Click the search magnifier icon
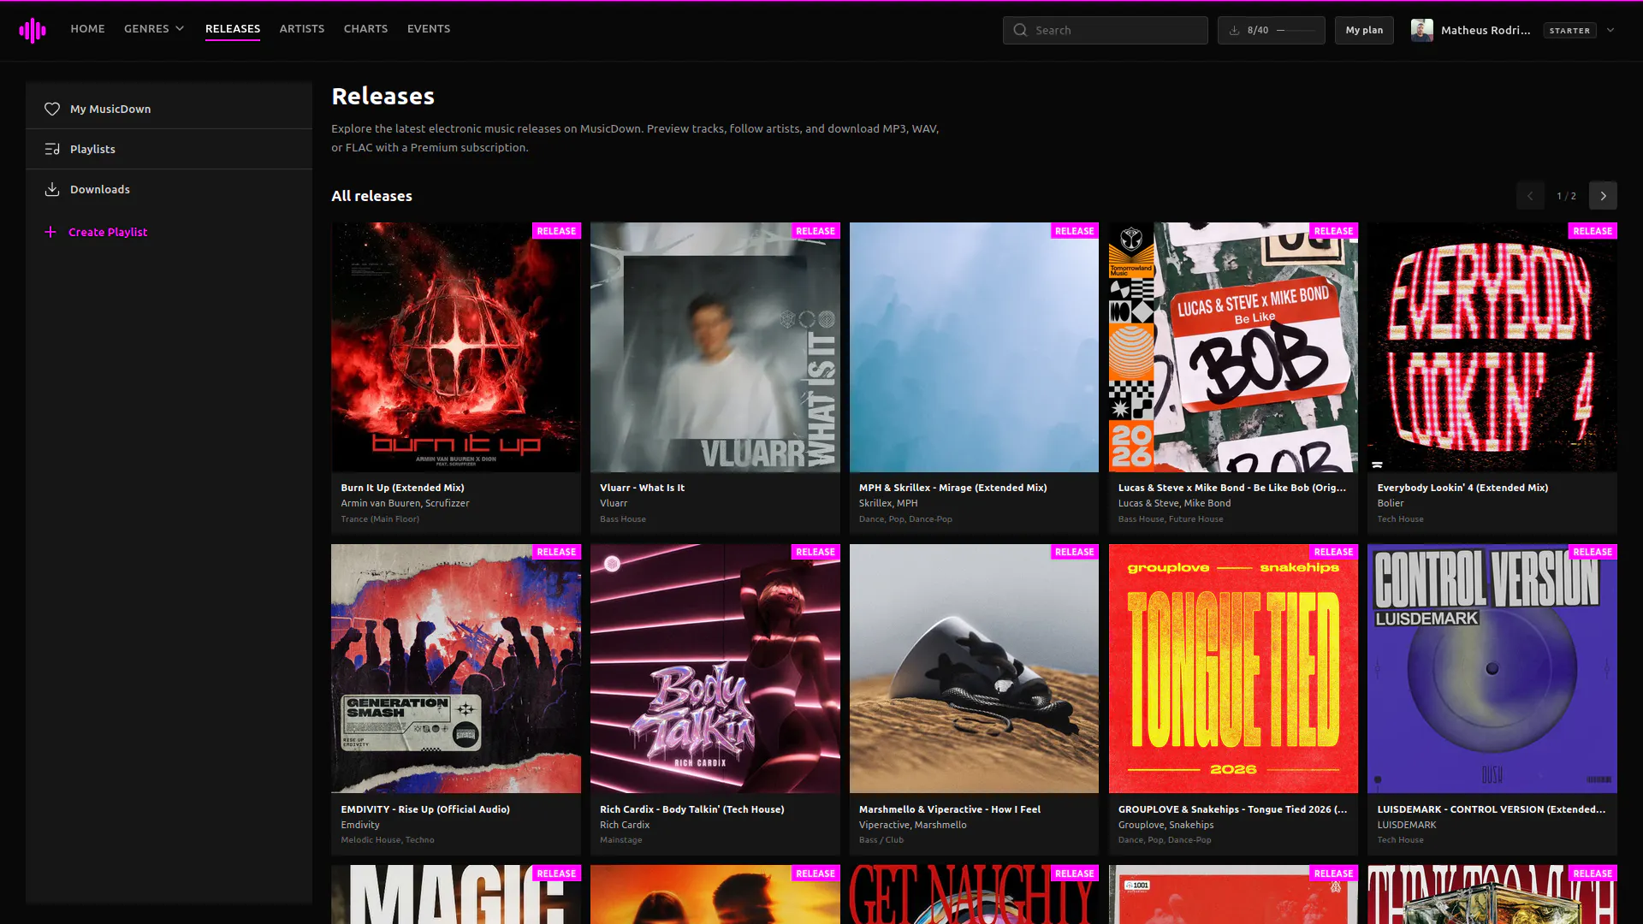 coord(1020,30)
